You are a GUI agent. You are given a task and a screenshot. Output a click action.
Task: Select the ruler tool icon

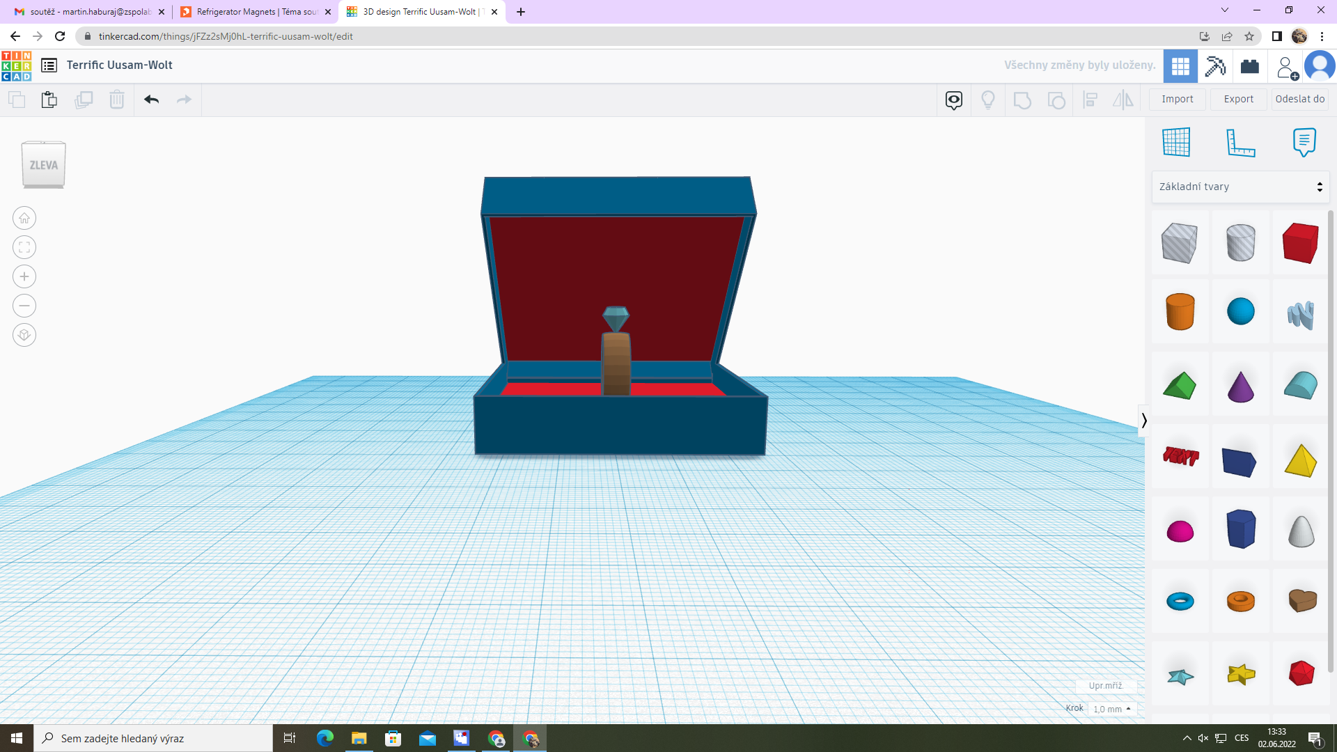tap(1240, 143)
